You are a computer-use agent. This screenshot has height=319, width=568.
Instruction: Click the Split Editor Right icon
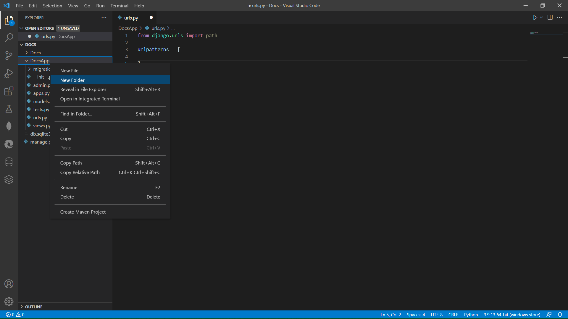point(550,18)
